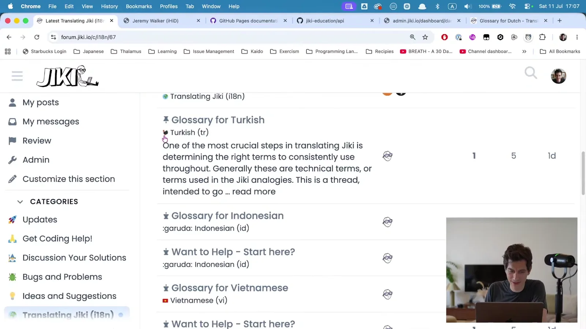Switch to the Jeremy Walker (iHiD) tab
The width and height of the screenshot is (586, 329).
pos(163,21)
